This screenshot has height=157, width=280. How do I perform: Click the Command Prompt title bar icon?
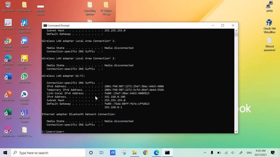[x=45, y=25]
